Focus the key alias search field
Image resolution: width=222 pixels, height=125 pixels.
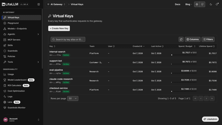68,39
